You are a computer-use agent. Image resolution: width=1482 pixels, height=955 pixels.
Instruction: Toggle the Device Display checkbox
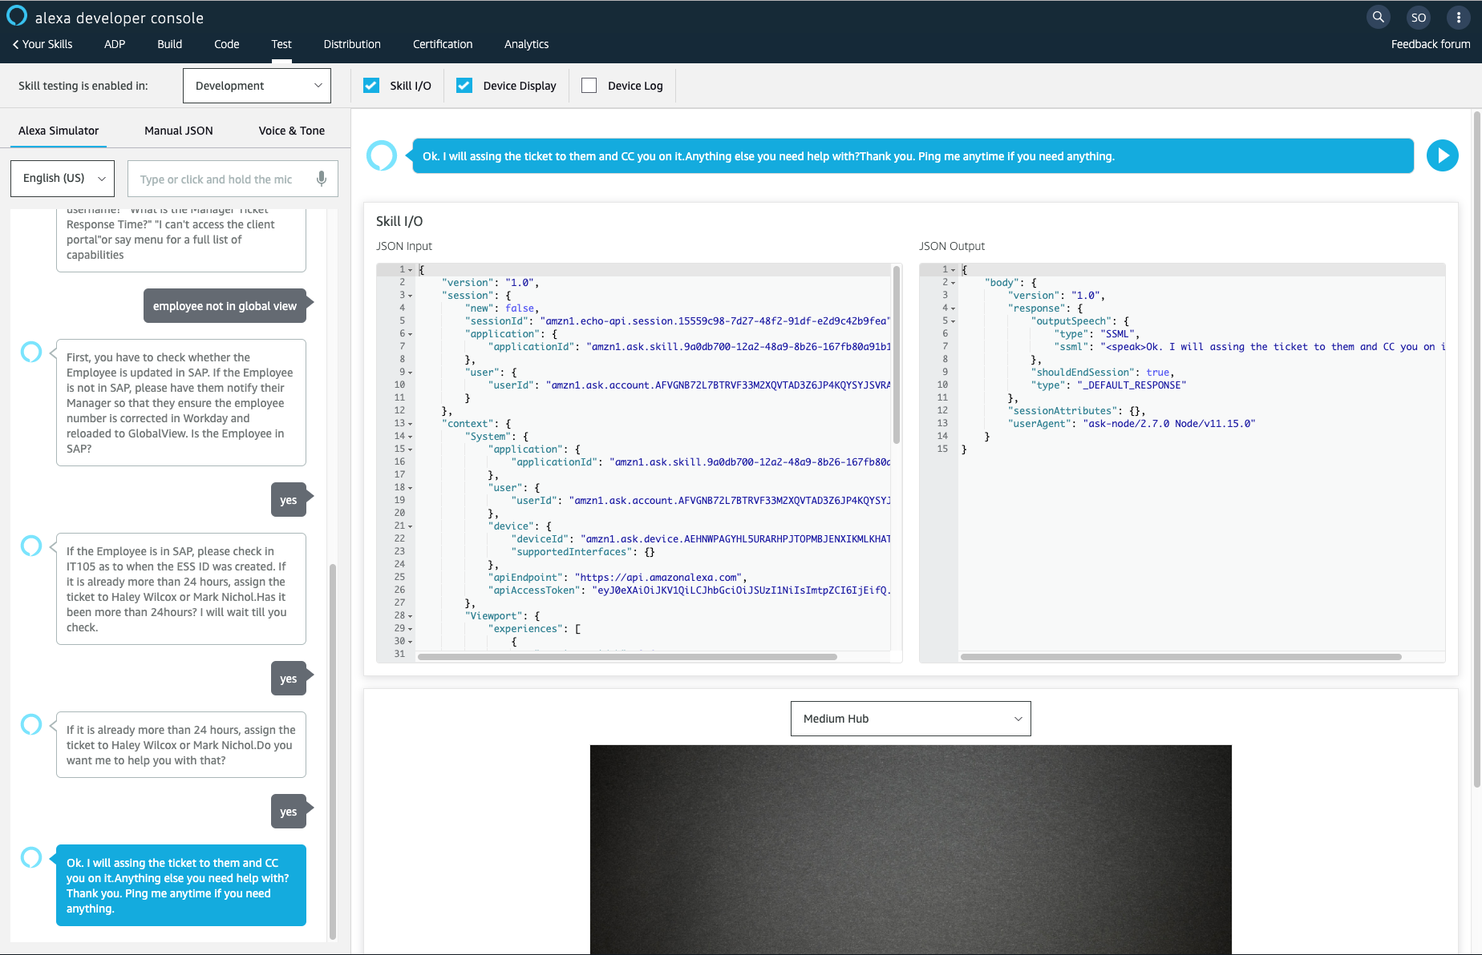(464, 86)
